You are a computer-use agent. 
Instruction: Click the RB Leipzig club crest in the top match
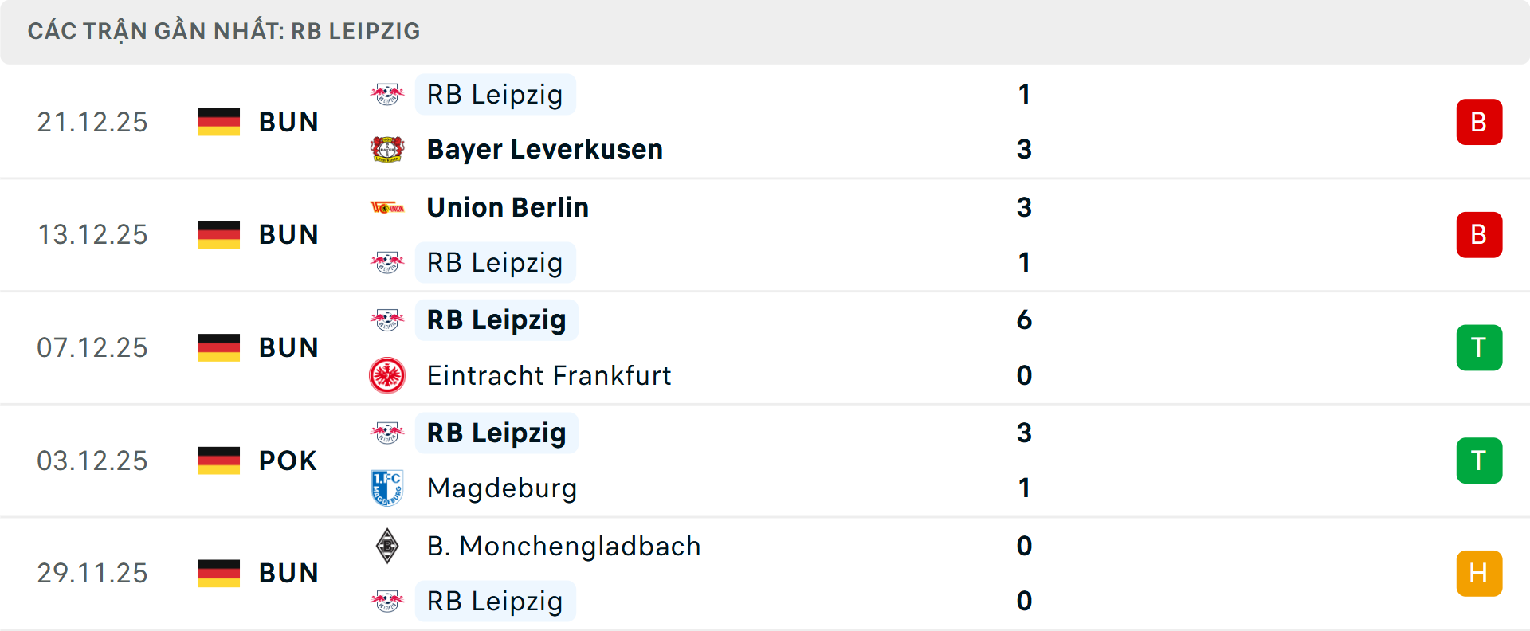pos(388,93)
